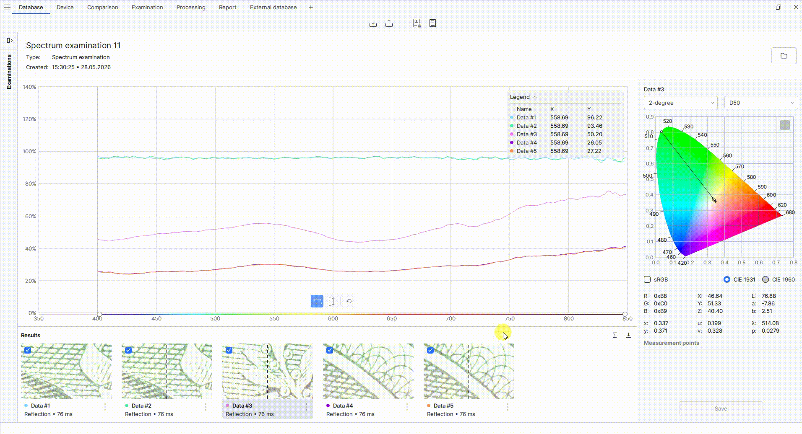Open the hamburger main menu
Screen dimensions: 802x434
[x=7, y=7]
